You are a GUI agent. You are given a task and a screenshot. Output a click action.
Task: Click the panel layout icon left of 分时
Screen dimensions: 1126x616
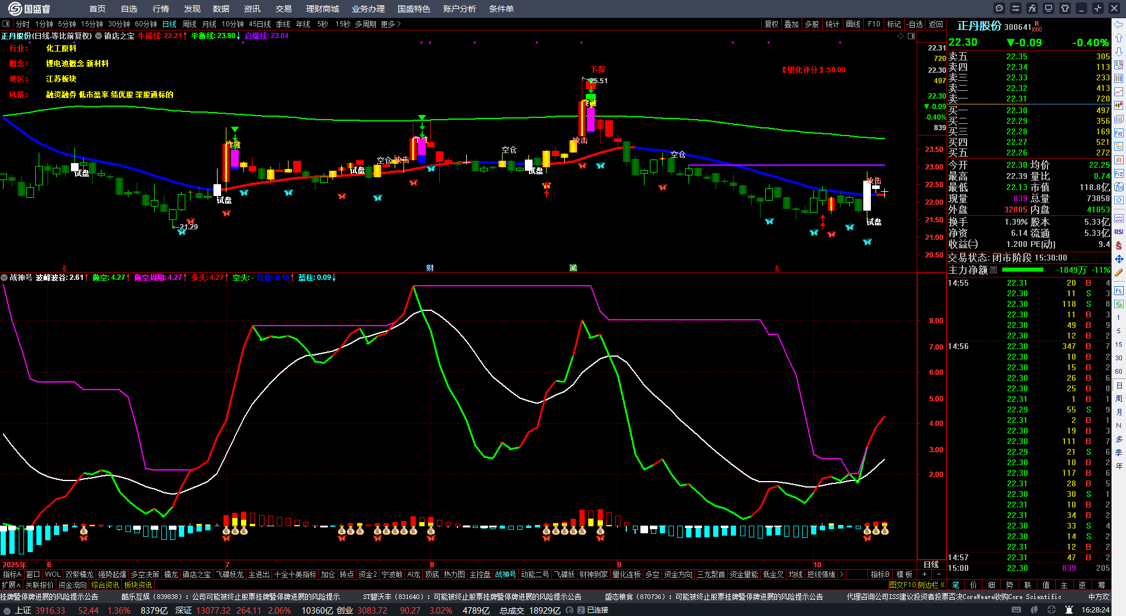pyautogui.click(x=6, y=24)
